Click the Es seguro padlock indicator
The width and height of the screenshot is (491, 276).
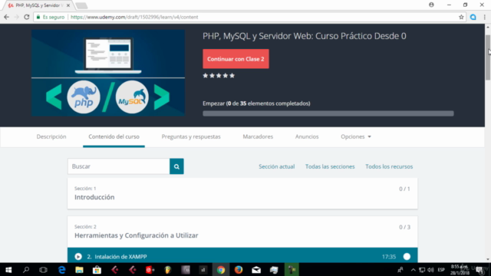pos(51,17)
